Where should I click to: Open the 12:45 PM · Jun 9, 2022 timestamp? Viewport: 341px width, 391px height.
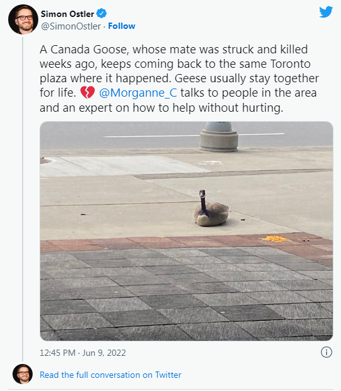[82, 353]
